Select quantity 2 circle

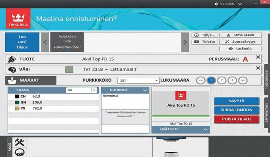[222, 80]
